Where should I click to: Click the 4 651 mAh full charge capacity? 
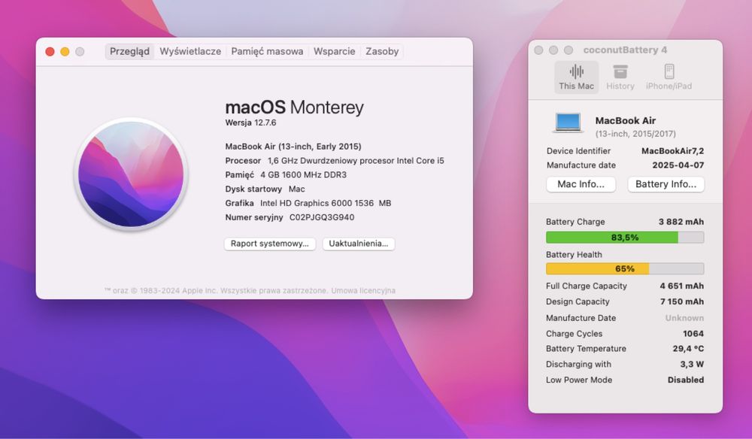click(x=681, y=286)
